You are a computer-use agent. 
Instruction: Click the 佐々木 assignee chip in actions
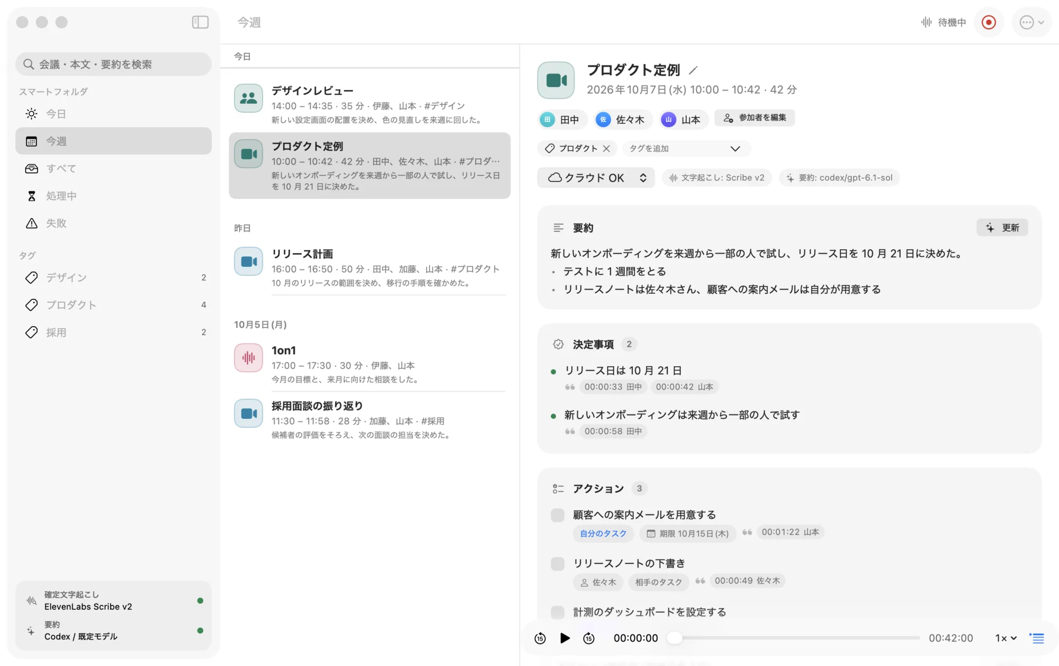click(598, 582)
